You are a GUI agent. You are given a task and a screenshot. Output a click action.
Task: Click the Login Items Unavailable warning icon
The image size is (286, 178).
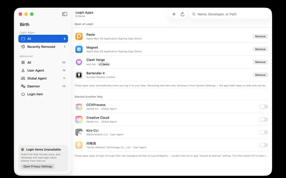22,150
